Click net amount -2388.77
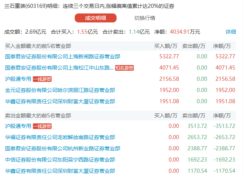Viewport: 244px width, 178px height. point(224,148)
